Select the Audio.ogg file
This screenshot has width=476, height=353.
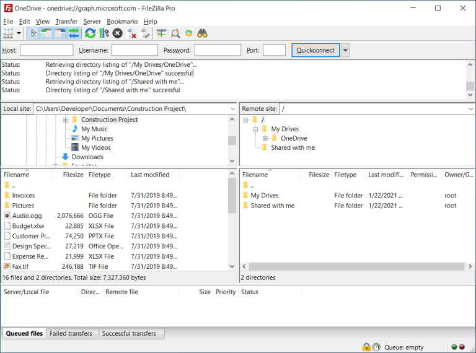click(x=115, y=216)
